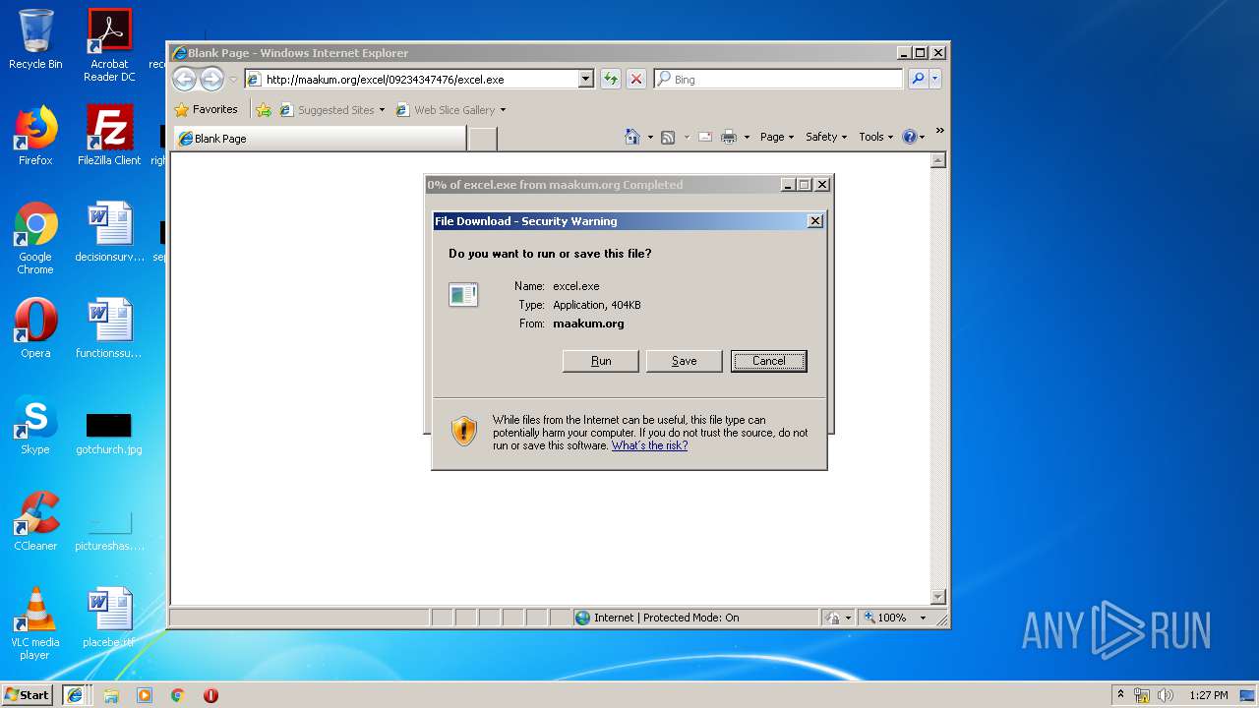Click the Refresh page icon

click(611, 80)
